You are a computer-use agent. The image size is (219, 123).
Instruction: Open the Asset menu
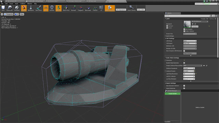pyautogui.click(x=11, y=4)
